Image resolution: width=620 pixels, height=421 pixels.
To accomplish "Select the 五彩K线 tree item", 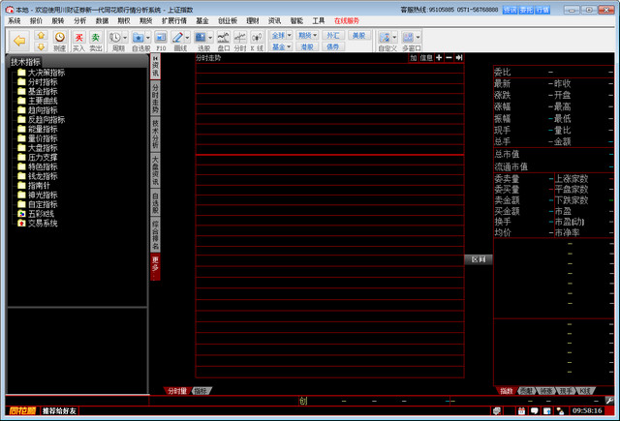I will coord(42,213).
